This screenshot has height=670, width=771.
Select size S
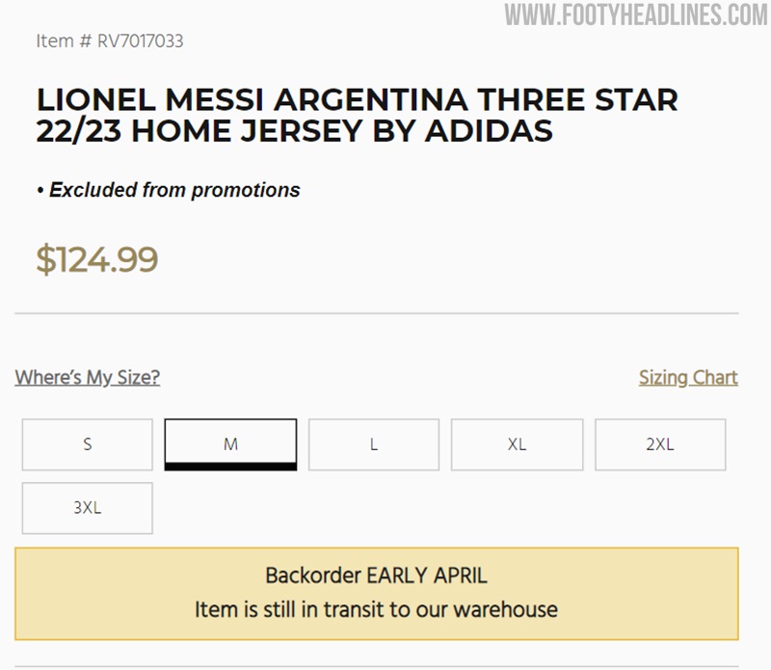point(88,444)
